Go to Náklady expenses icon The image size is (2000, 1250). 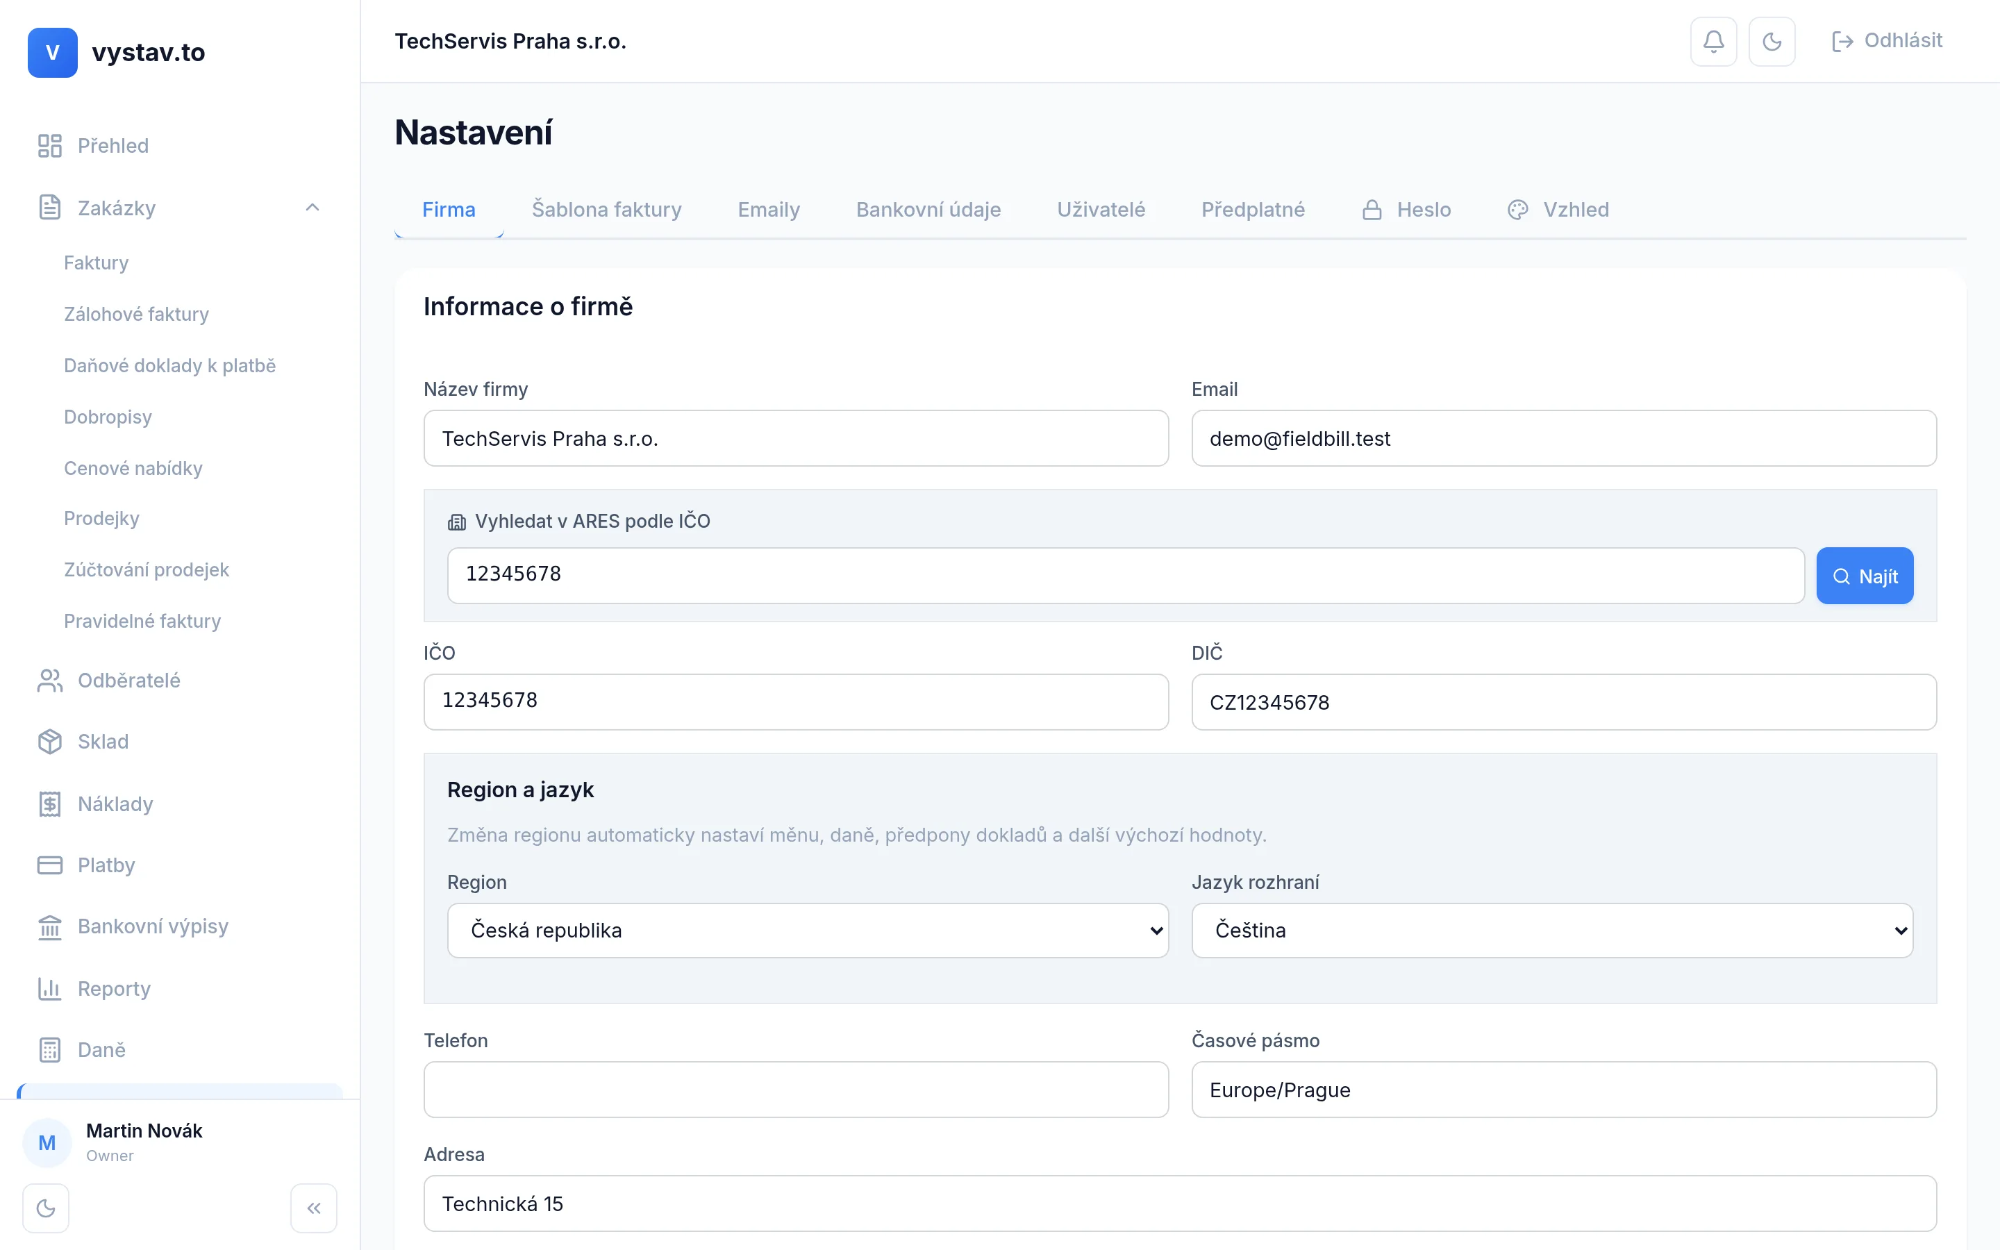pos(49,803)
